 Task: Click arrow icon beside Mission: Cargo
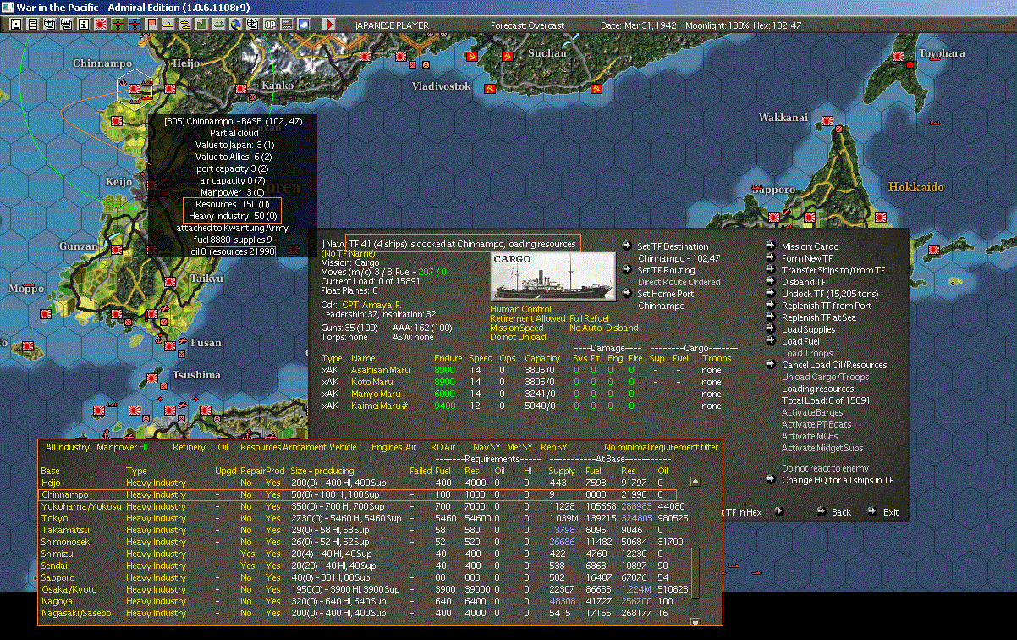tap(771, 246)
